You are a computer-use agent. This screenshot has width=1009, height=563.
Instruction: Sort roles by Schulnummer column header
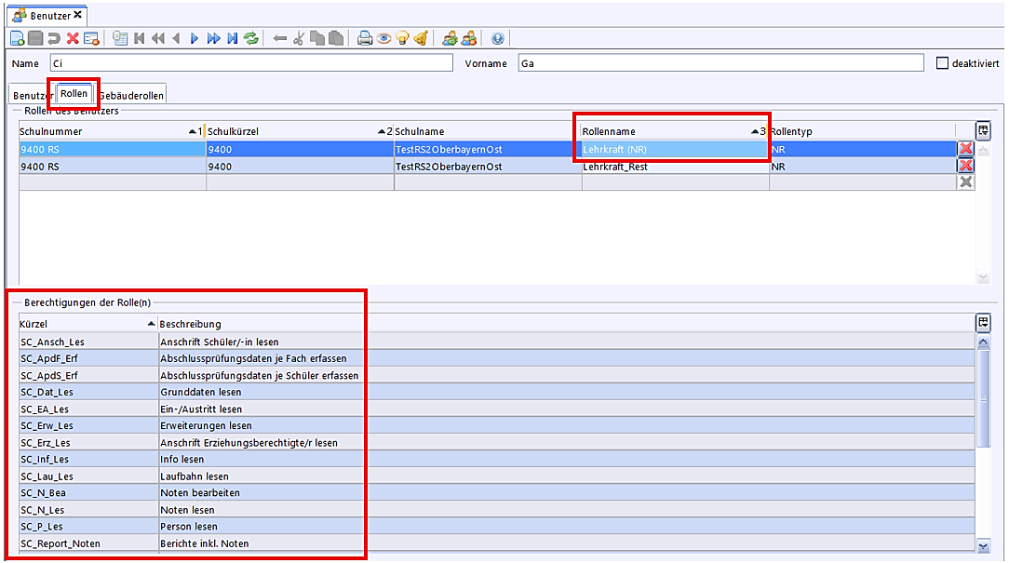click(113, 131)
